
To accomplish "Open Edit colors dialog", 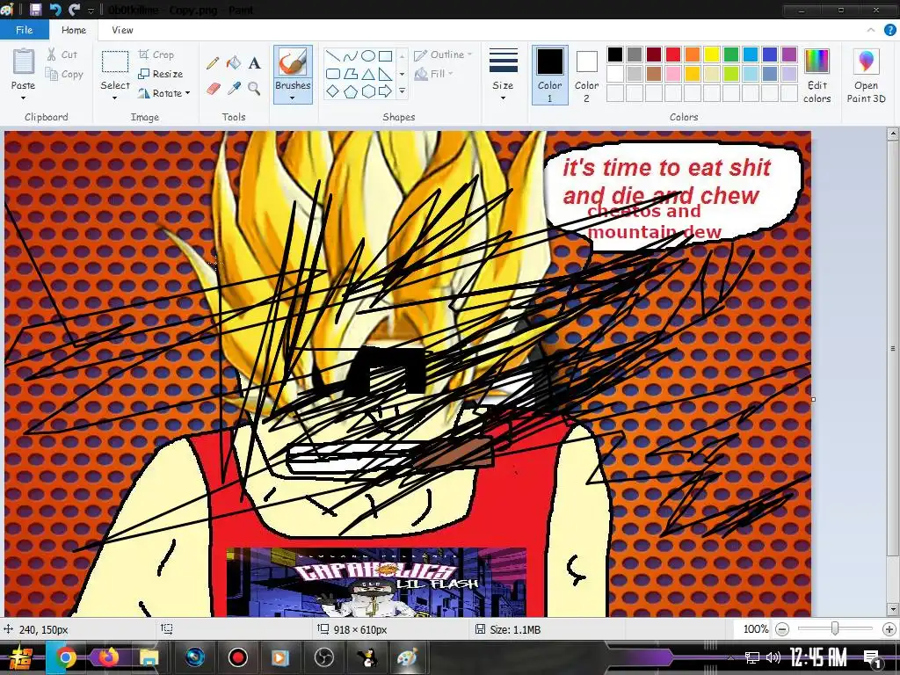I will point(817,76).
